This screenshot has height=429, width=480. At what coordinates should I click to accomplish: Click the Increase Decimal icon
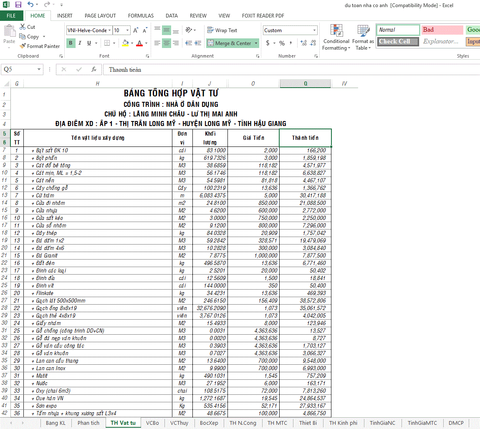tap(303, 43)
